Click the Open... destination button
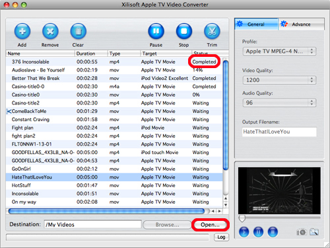This screenshot has width=330, height=248. 210,225
